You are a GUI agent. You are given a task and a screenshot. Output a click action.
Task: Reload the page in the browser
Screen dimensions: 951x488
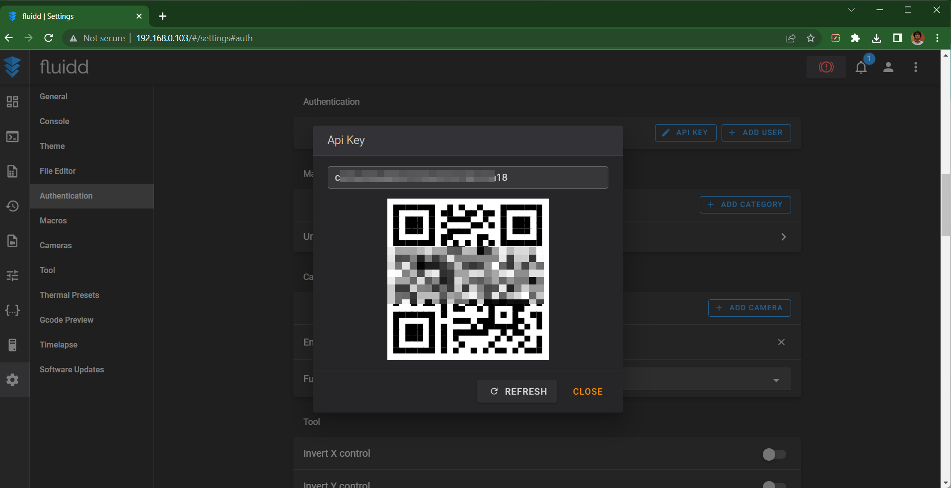click(49, 38)
